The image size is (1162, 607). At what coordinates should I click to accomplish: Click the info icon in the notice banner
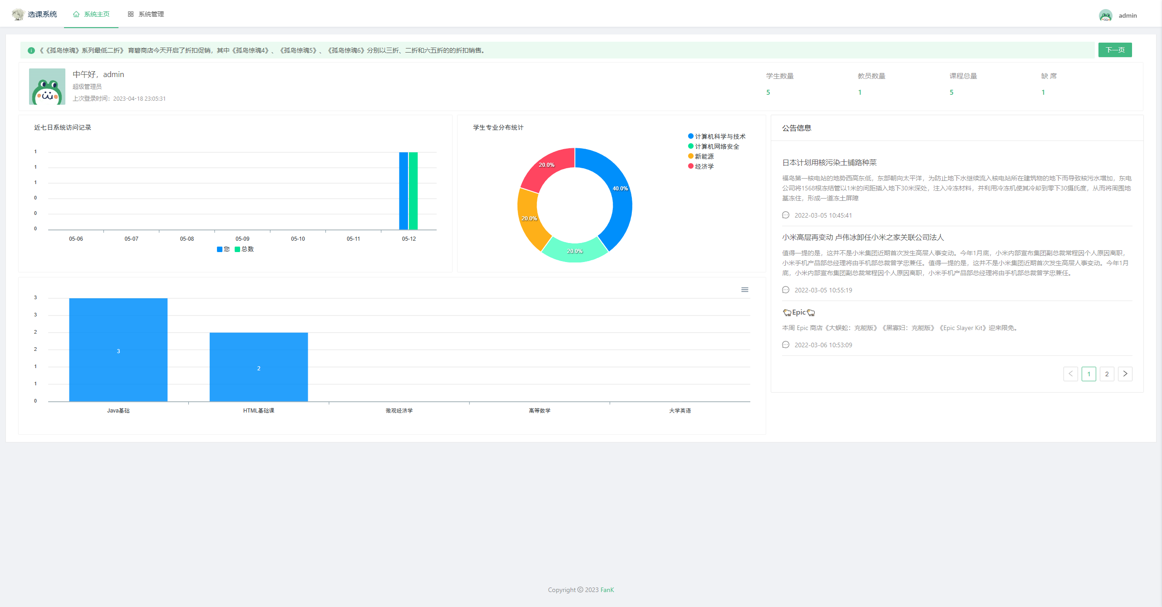point(31,50)
